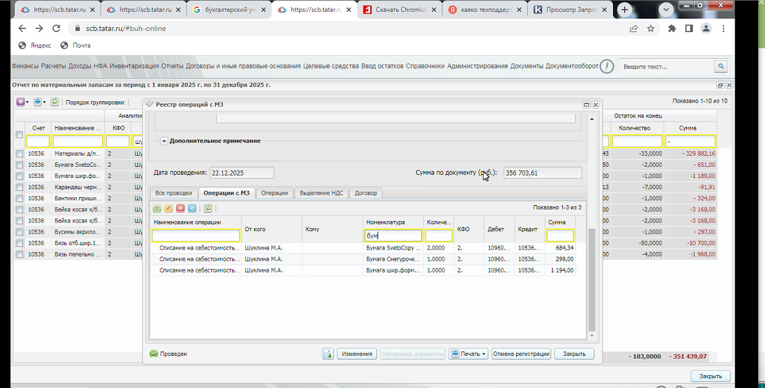Screen dimensions: 765x388
Task: Open the Яндекс bookmark
Action: tap(35, 45)
